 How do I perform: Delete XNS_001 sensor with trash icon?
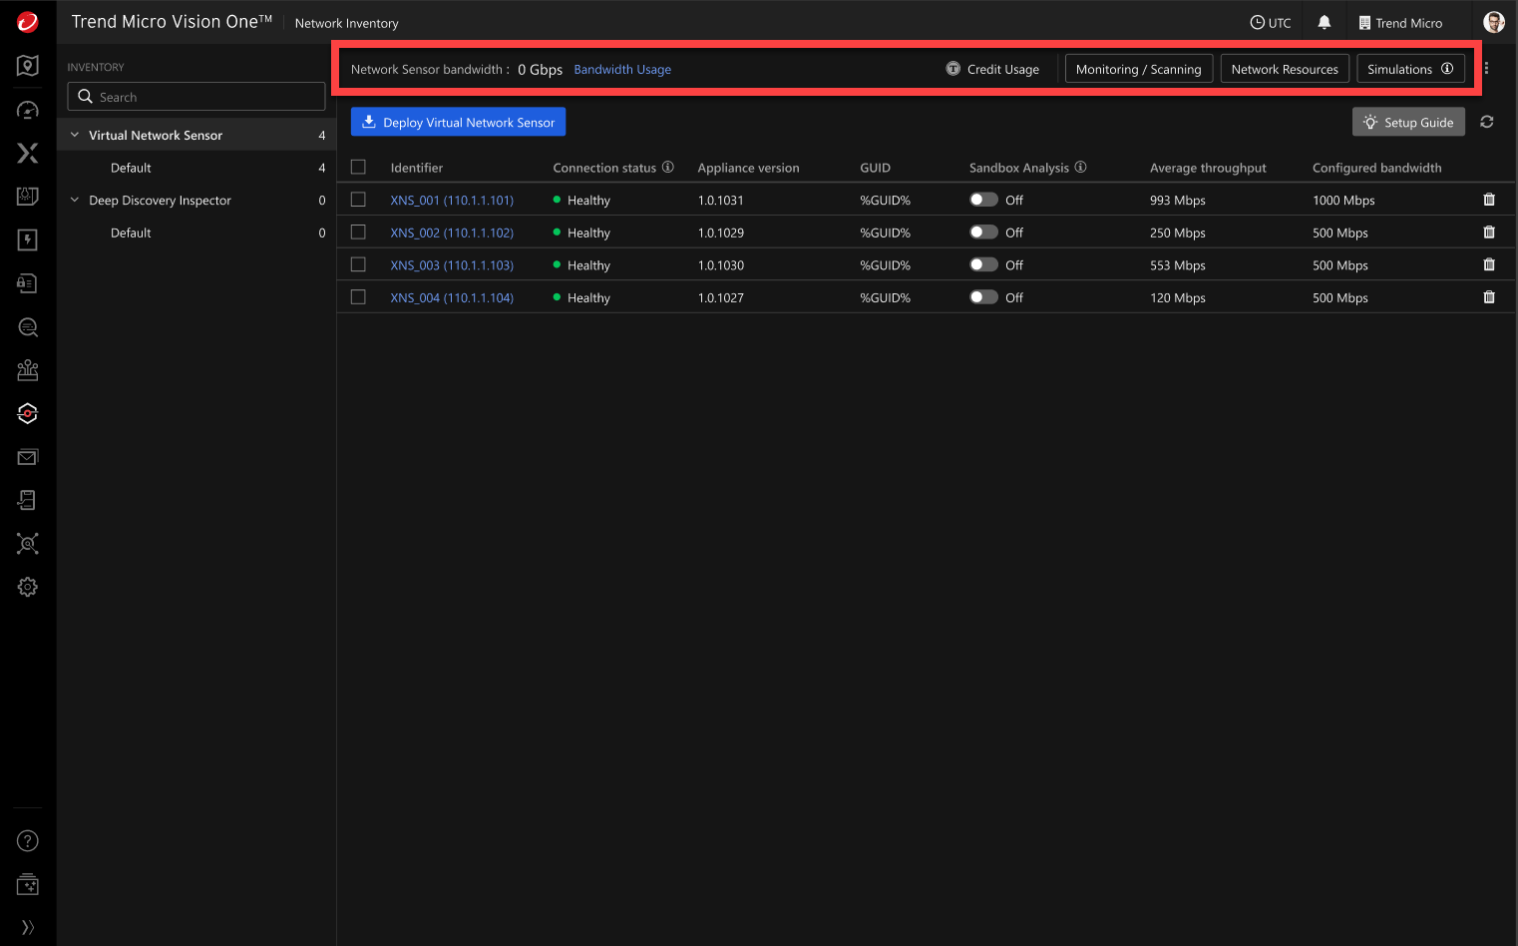coord(1488,200)
